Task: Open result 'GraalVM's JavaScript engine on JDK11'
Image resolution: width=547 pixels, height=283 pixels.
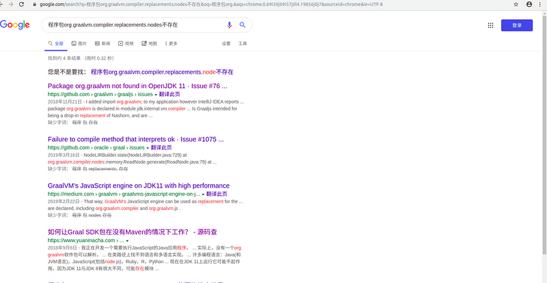Action: pos(139,185)
